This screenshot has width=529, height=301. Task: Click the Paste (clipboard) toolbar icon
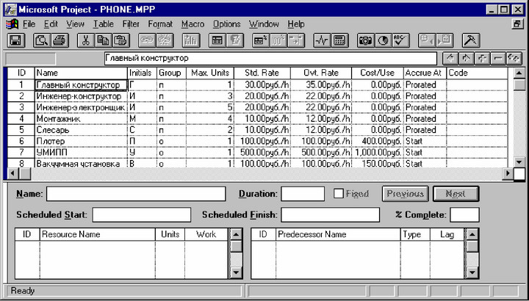tap(121, 40)
